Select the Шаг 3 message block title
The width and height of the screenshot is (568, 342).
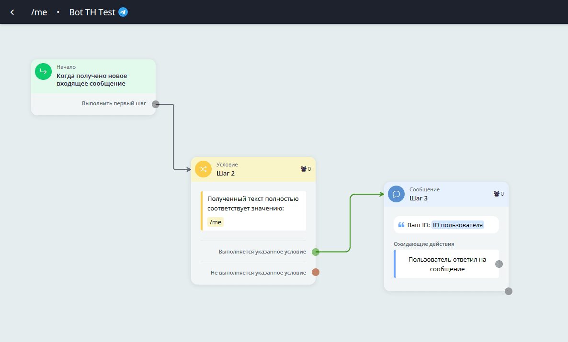pyautogui.click(x=419, y=198)
